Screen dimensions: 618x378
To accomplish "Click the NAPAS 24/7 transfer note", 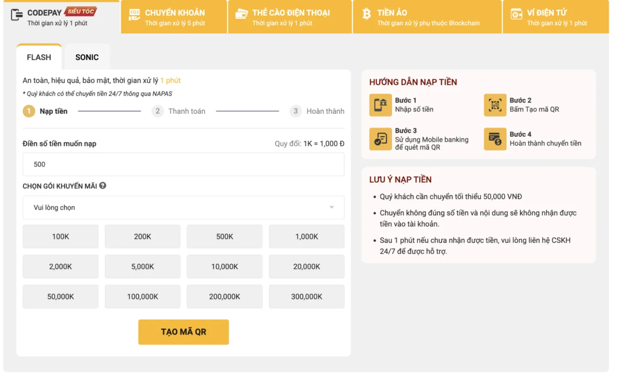I will tap(98, 94).
